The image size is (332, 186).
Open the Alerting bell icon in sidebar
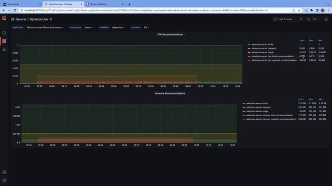pyautogui.click(x=4, y=50)
